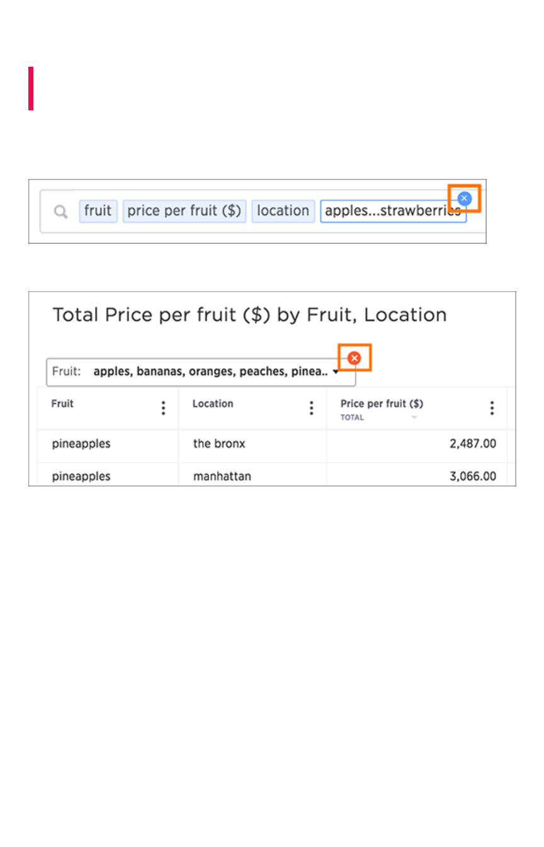Viewport: 544px width, 847px height.
Task: Open the Location column three-dot menu
Action: (x=311, y=408)
